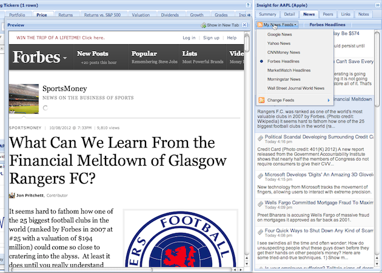This screenshot has height=273, width=382.
Task: Click the Rangers Football Club crest image
Action: pos(180,238)
